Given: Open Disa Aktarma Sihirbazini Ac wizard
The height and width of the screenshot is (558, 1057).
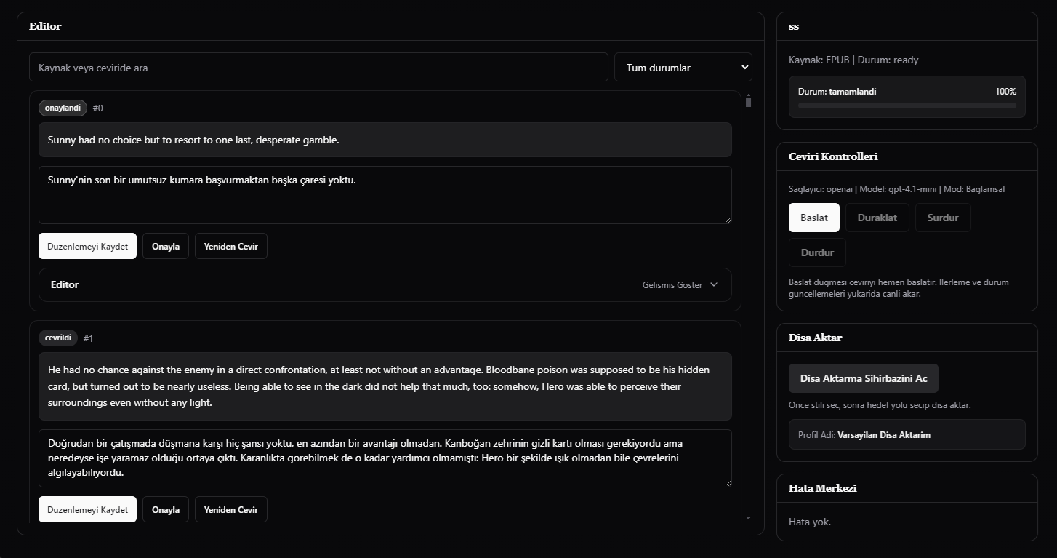Looking at the screenshot, I should pyautogui.click(x=863, y=378).
